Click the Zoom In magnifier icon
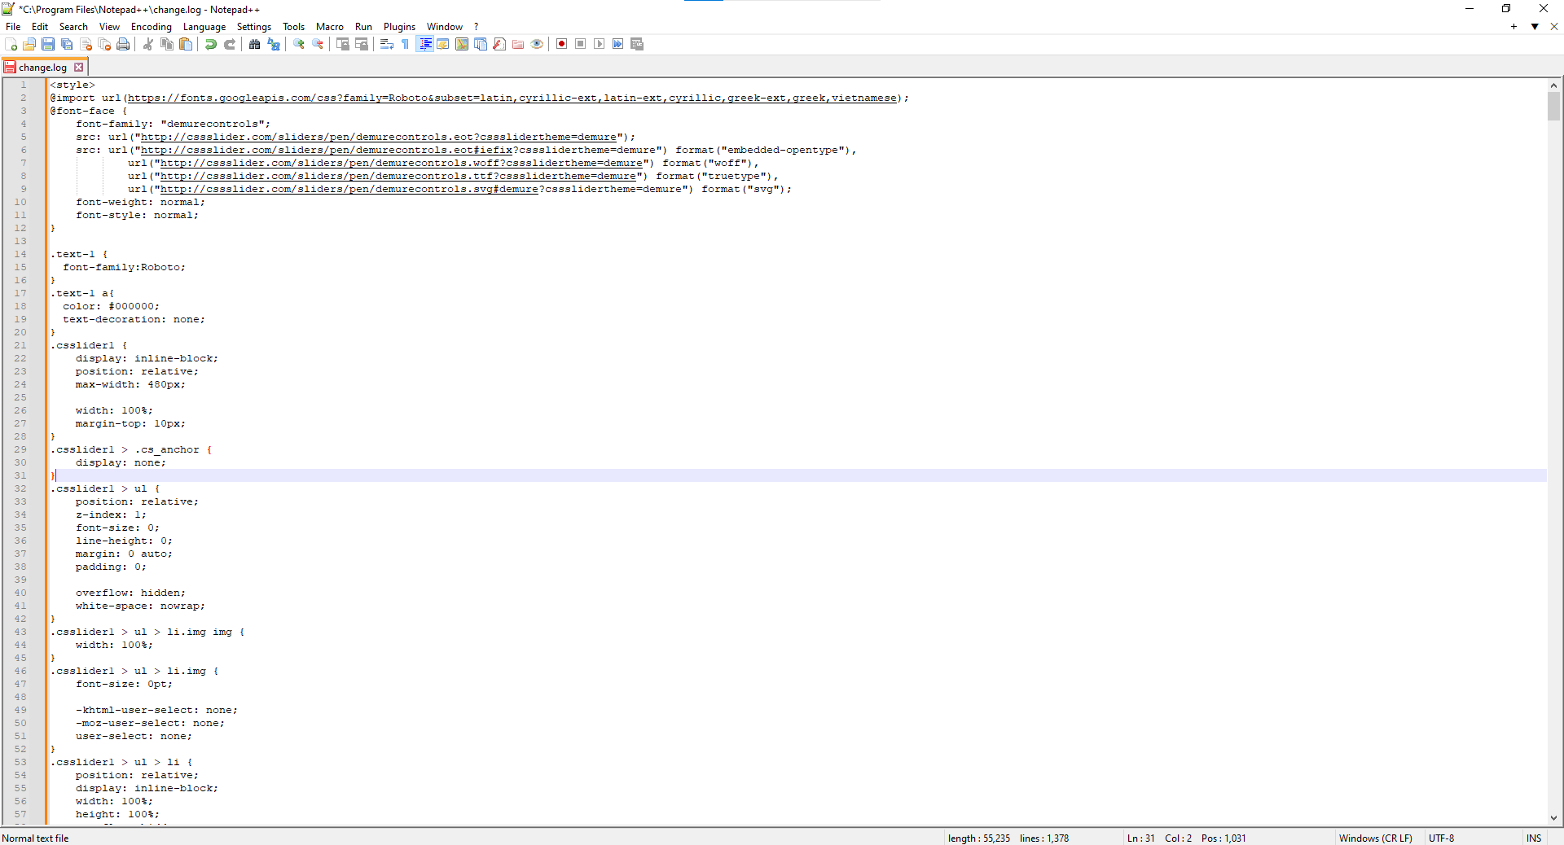Image resolution: width=1564 pixels, height=845 pixels. (x=299, y=44)
